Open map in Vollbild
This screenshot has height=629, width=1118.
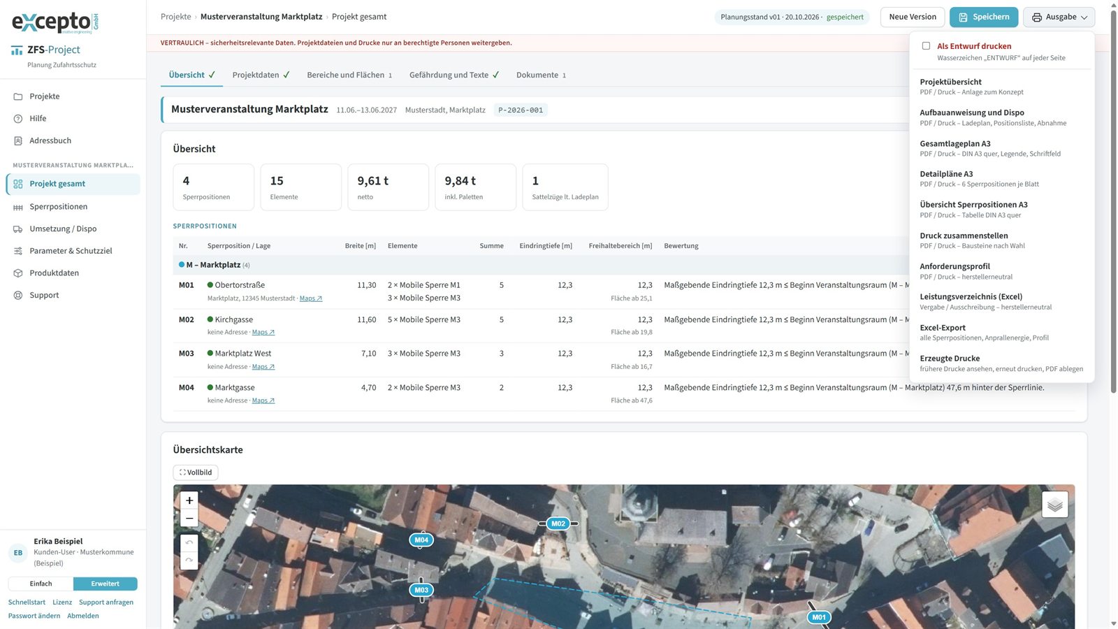[196, 472]
